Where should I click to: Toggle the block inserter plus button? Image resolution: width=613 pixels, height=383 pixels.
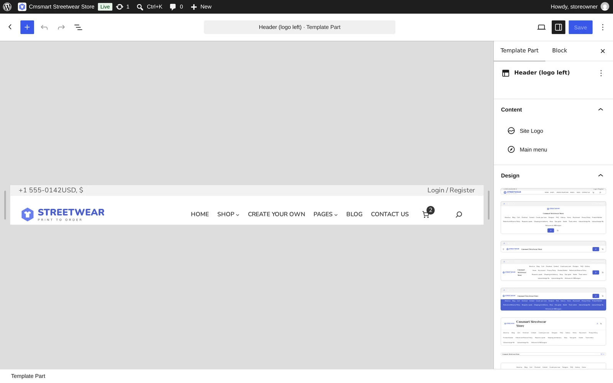point(27,27)
